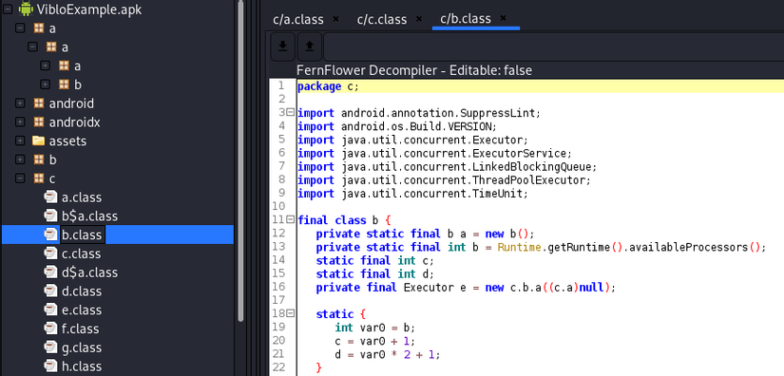This screenshot has width=784, height=376.
Task: Switch to the c/a.class tab
Action: 298,20
